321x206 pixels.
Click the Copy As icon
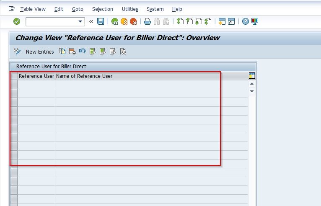(x=62, y=51)
